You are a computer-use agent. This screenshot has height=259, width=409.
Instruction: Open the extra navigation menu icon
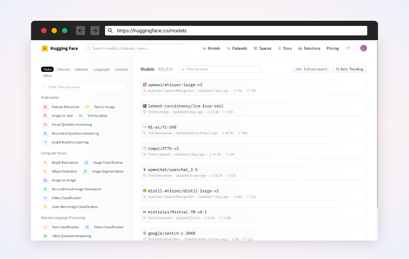click(x=347, y=48)
